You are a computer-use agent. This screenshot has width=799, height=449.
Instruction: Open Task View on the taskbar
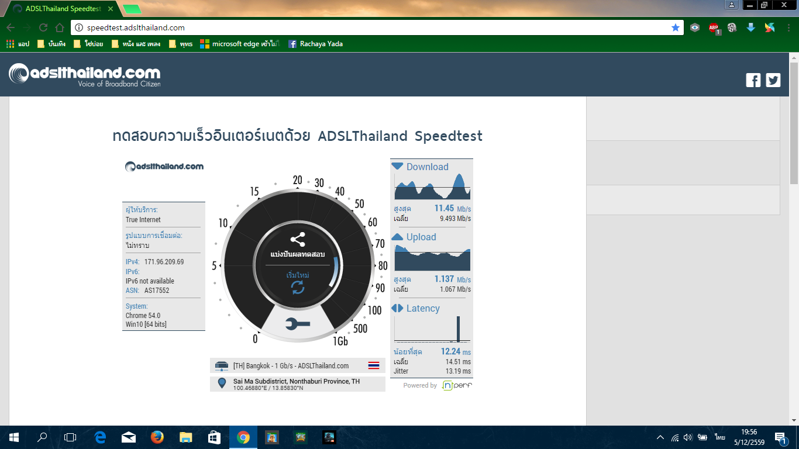tap(70, 437)
